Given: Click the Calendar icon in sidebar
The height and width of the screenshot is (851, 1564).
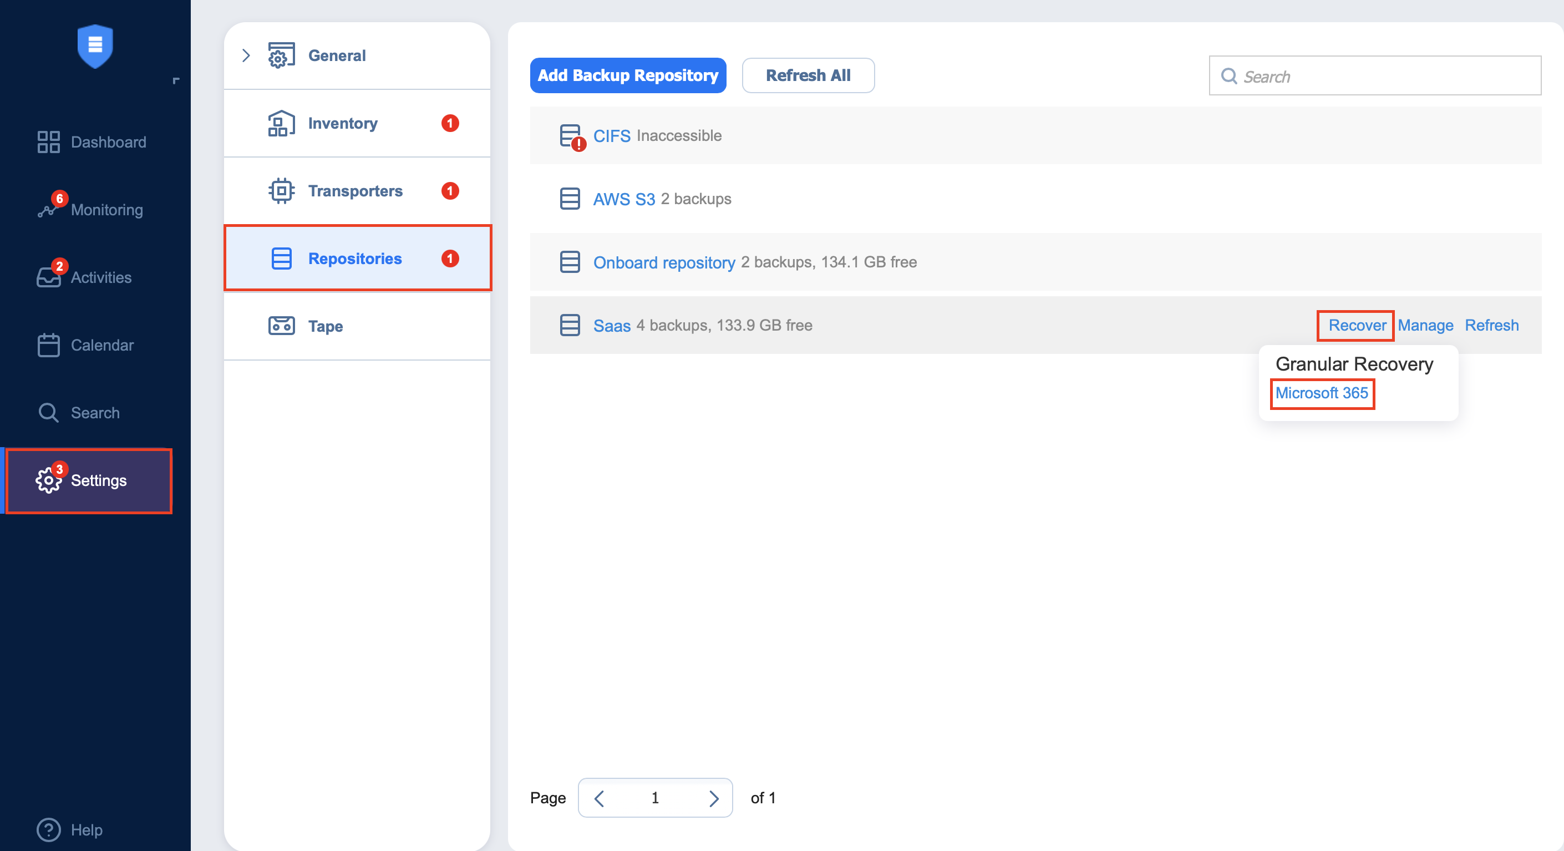Looking at the screenshot, I should pyautogui.click(x=49, y=345).
